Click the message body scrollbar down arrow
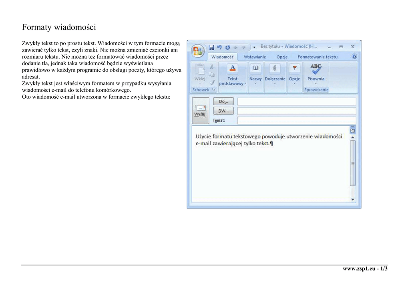 [x=352, y=199]
